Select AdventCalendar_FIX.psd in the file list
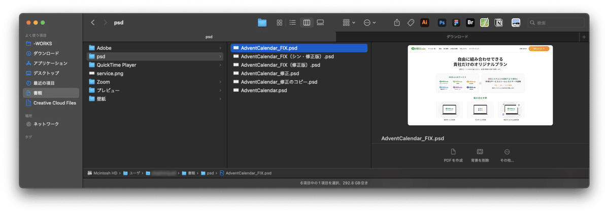The image size is (609, 214). pos(299,48)
